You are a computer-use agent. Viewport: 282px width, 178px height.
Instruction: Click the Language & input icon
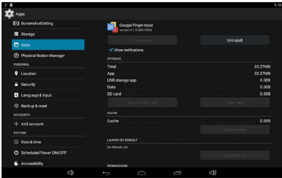[16, 95]
